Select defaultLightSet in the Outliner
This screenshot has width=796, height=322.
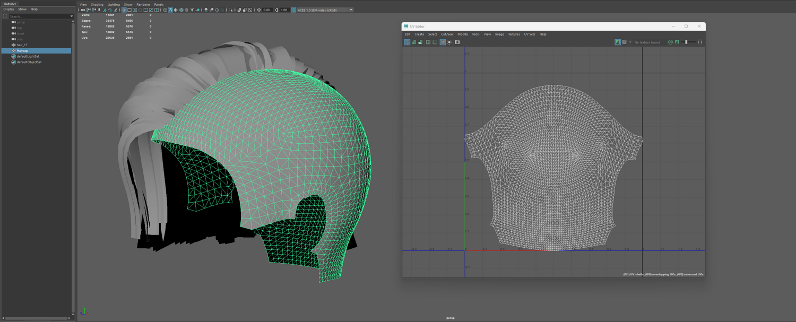(x=28, y=56)
